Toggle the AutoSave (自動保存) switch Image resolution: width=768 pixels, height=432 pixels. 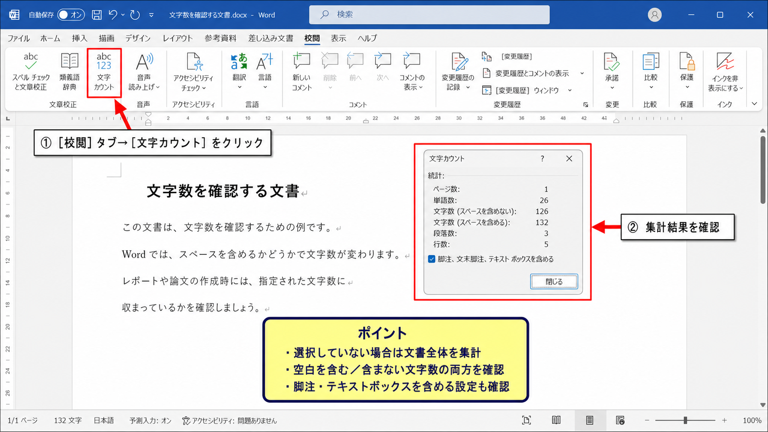(x=71, y=15)
